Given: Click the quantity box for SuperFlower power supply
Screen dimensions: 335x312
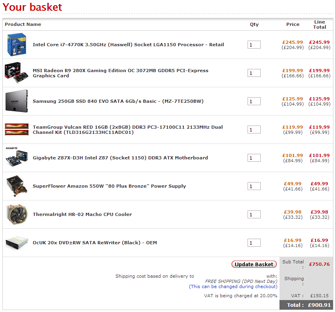Looking at the screenshot, I should [x=254, y=186].
